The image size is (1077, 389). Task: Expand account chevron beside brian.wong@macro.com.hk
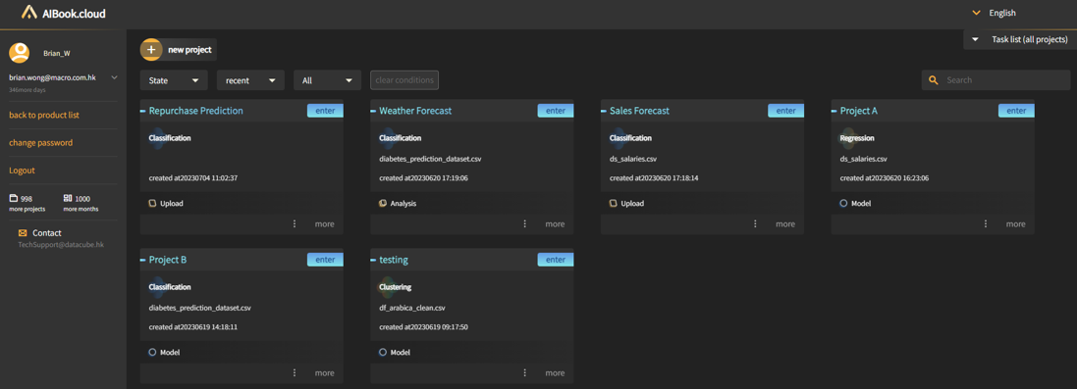pyautogui.click(x=114, y=77)
